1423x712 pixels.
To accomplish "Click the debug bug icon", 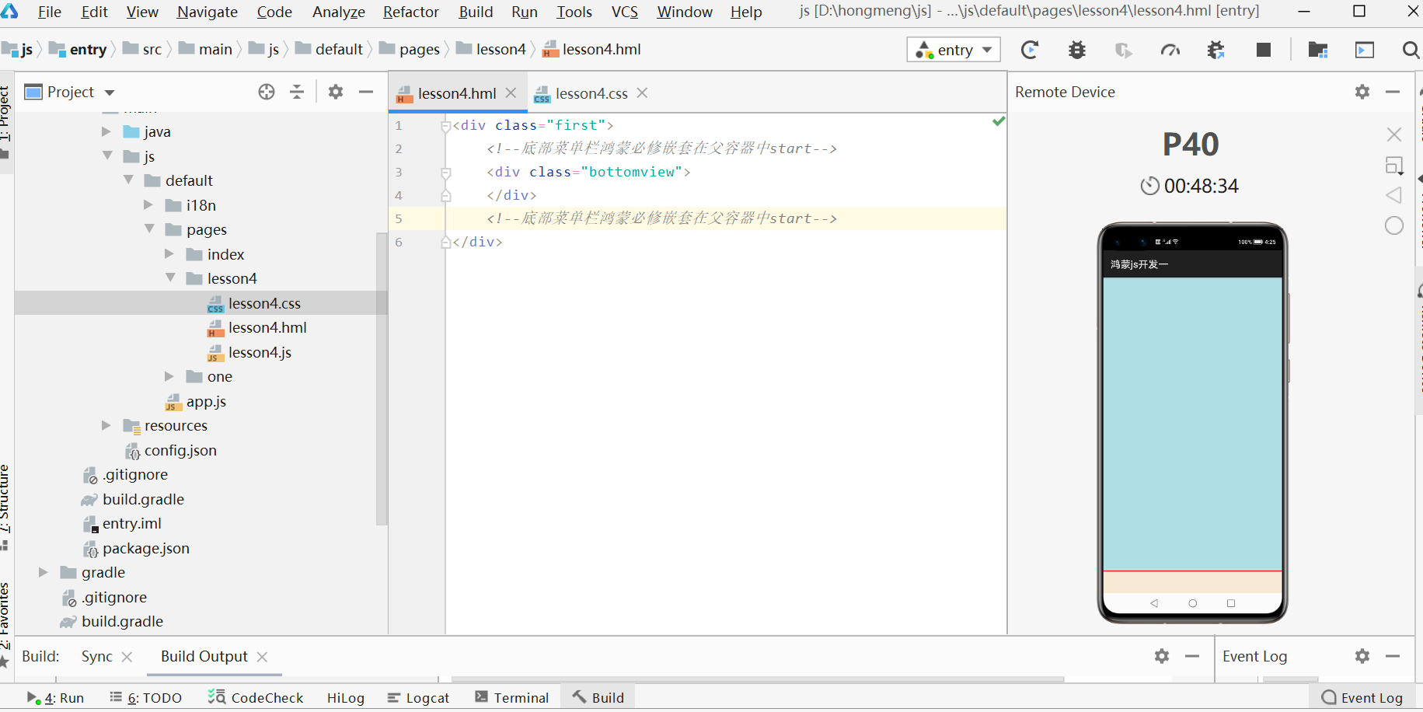I will pyautogui.click(x=1076, y=50).
